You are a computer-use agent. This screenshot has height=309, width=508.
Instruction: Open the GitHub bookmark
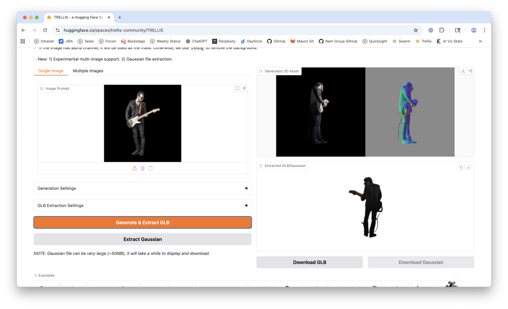click(x=276, y=41)
